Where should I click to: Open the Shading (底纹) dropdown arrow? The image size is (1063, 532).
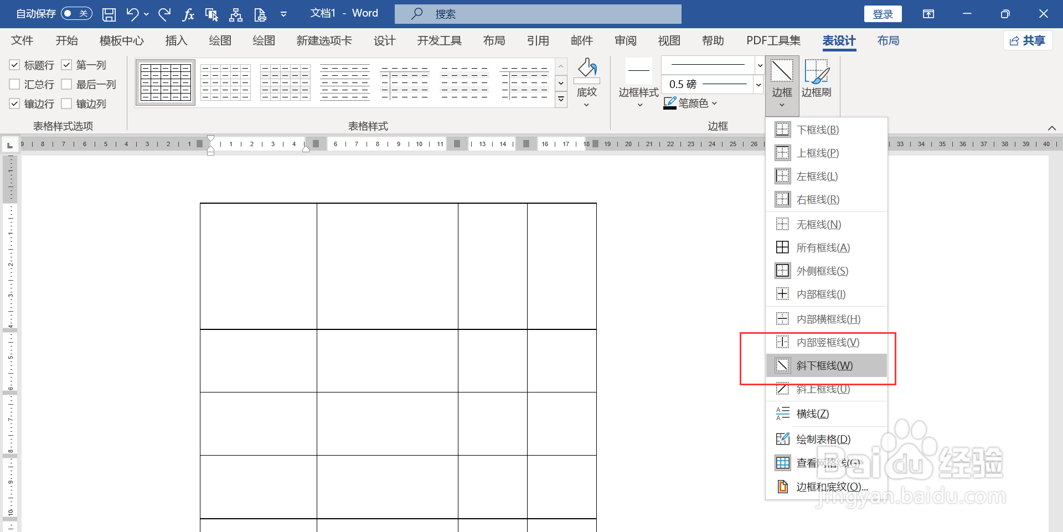[587, 105]
